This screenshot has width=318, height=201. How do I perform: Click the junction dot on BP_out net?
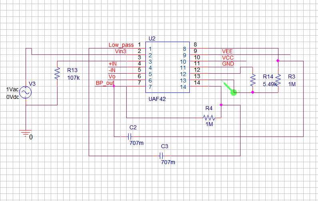pyautogui.click(x=114, y=86)
